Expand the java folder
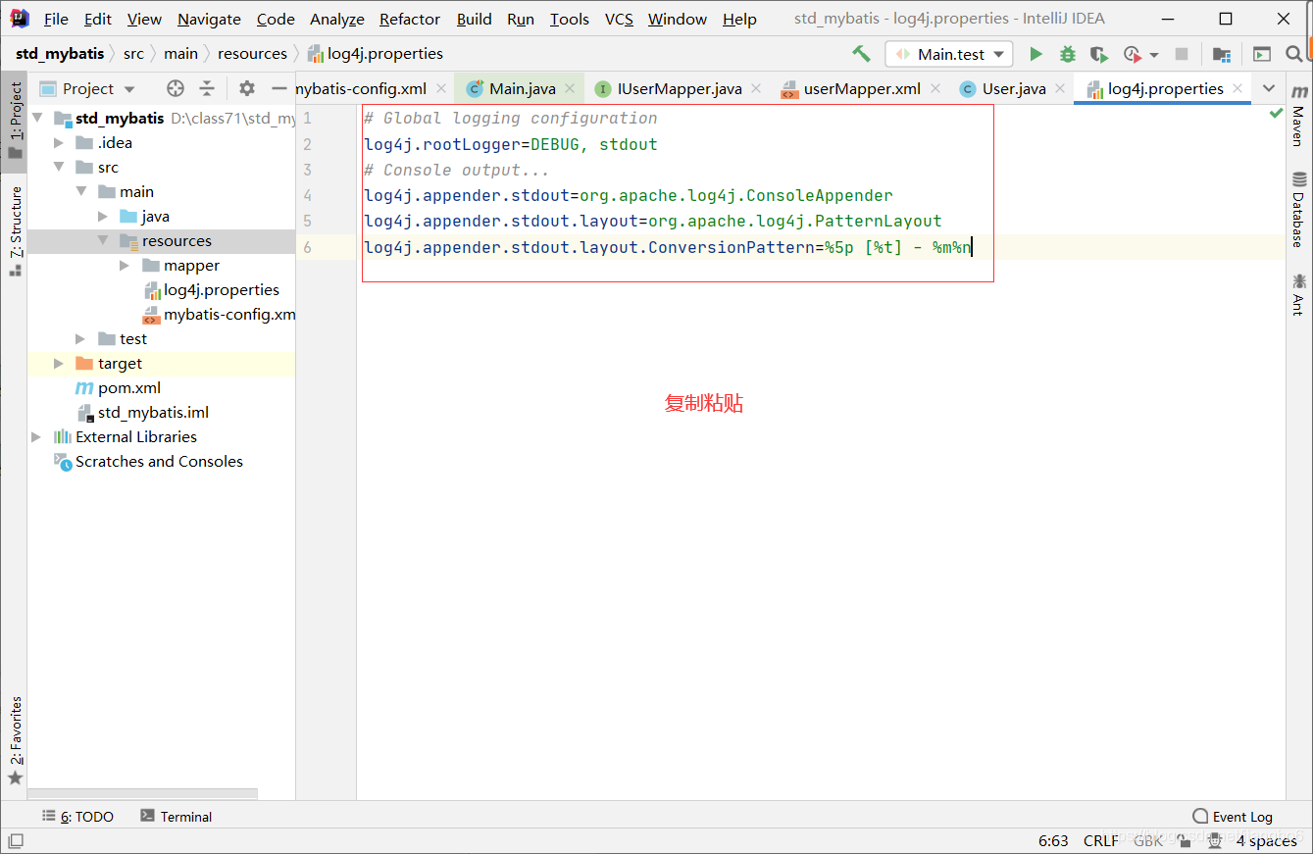This screenshot has height=854, width=1313. tap(103, 217)
